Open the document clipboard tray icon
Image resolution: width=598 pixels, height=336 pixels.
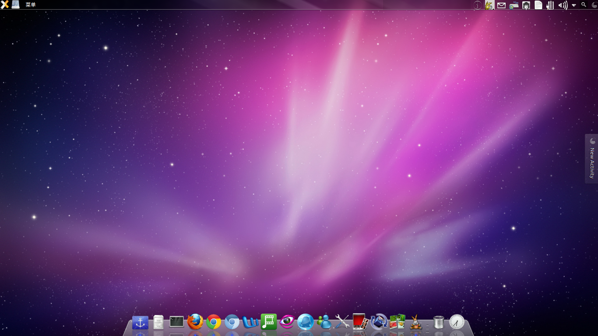pos(538,5)
